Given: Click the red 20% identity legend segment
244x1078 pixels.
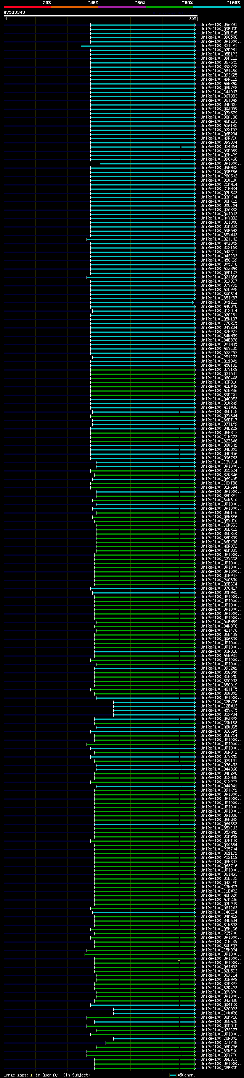Looking at the screenshot, I should [27, 7].
